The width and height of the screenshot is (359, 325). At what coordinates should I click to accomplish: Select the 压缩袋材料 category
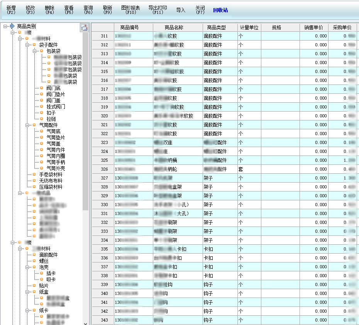[50, 187]
